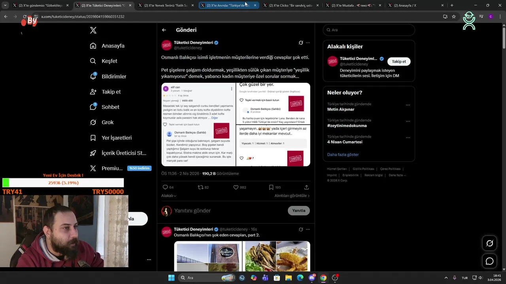Image resolution: width=506 pixels, height=284 pixels.
Task: Switch to 'X'te Anında' browser tab
Action: pyautogui.click(x=228, y=6)
